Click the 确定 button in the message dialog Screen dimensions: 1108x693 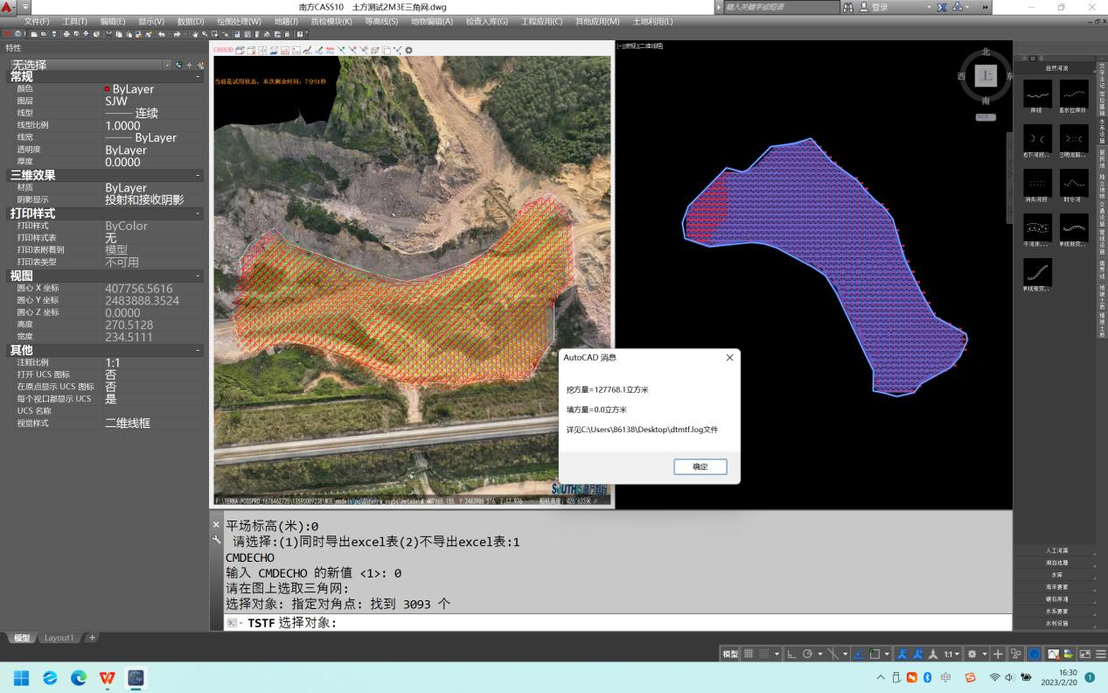(x=700, y=466)
